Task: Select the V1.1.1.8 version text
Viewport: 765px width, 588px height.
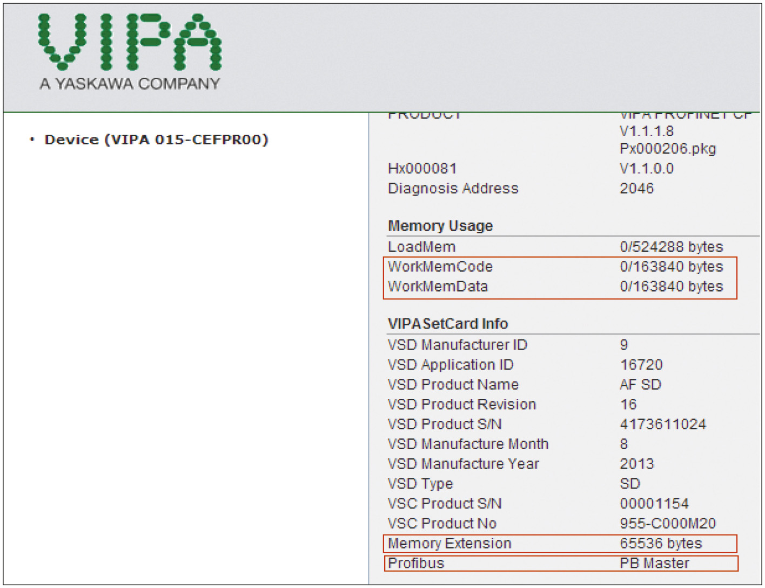Action: coord(647,131)
